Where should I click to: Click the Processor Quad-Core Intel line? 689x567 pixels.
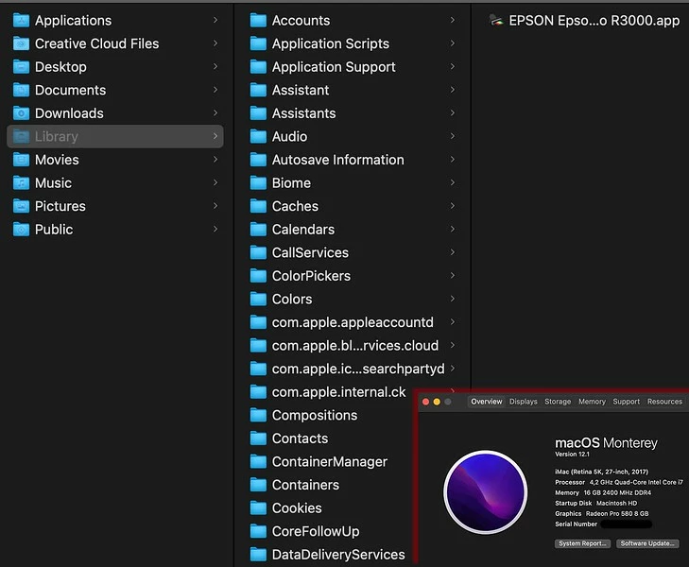619,482
